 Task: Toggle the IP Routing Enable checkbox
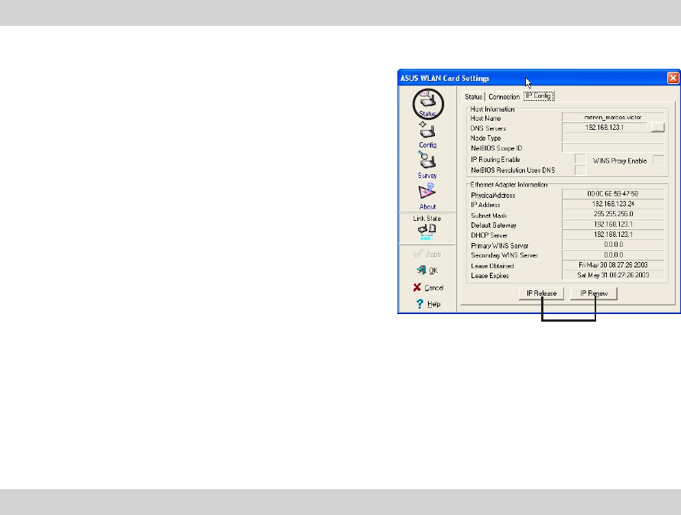(x=580, y=160)
